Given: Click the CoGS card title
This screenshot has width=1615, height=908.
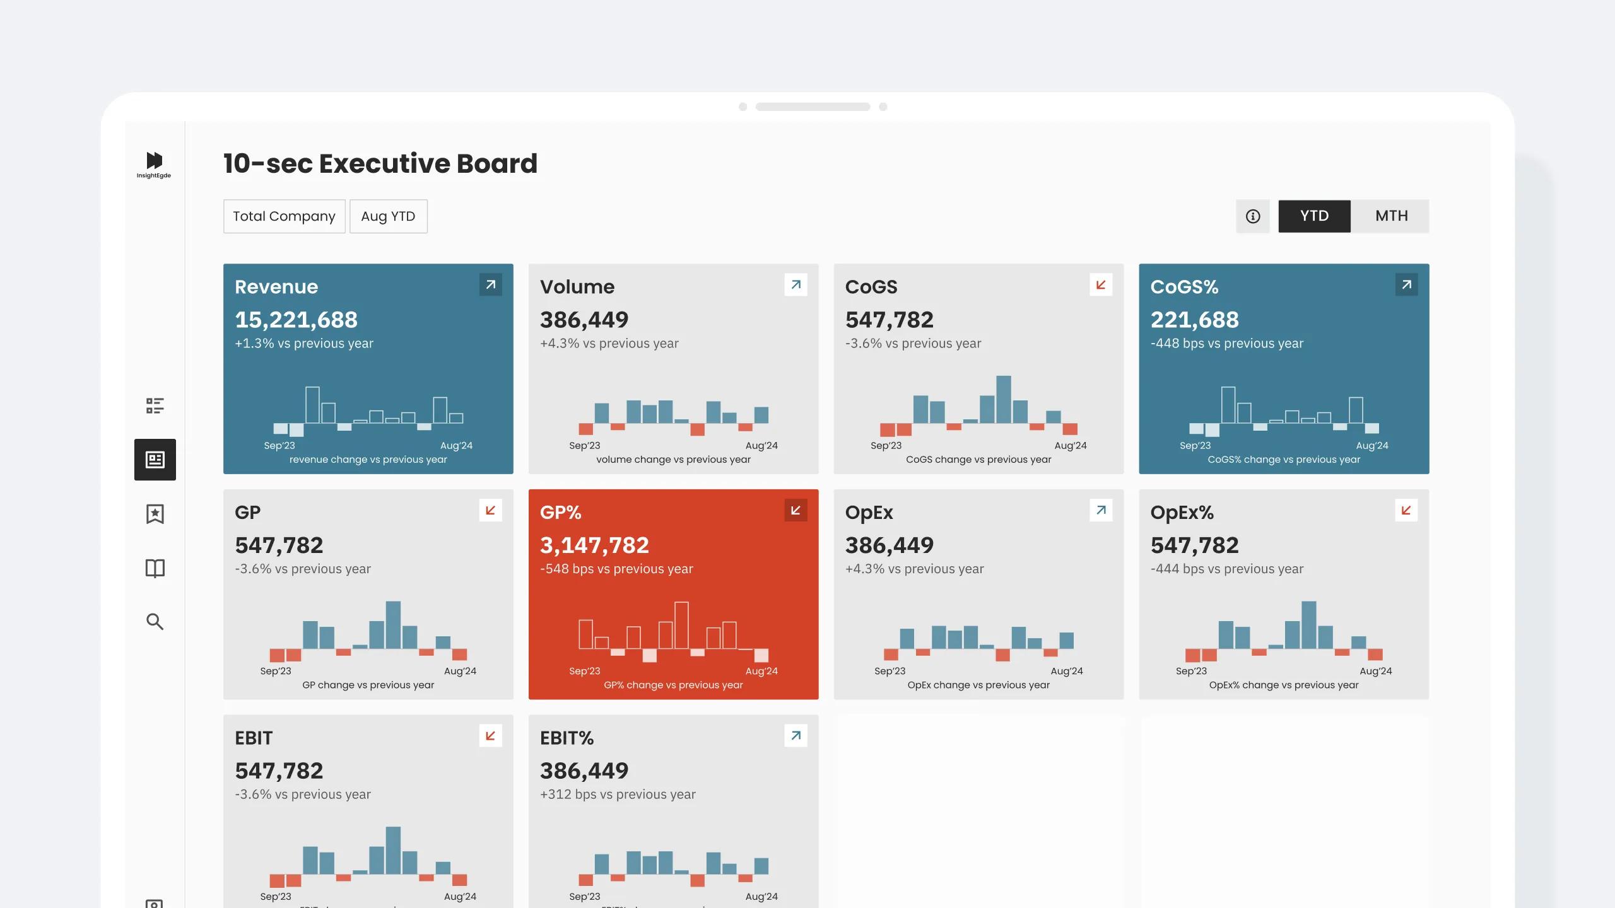Looking at the screenshot, I should point(871,287).
